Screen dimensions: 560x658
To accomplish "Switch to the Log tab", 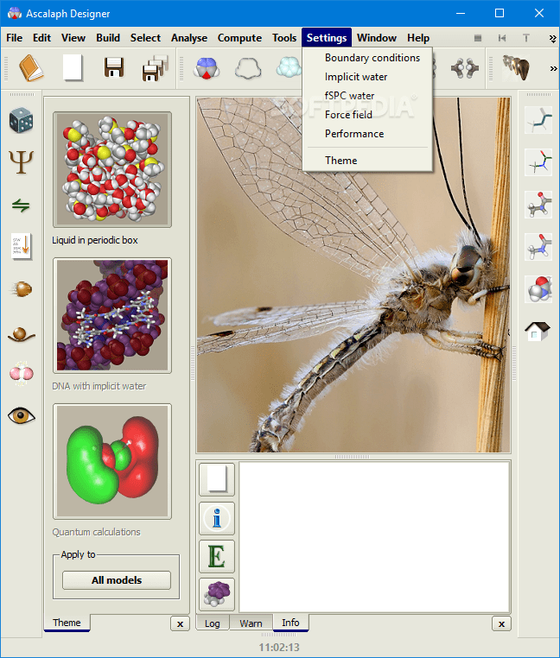I will click(x=212, y=623).
